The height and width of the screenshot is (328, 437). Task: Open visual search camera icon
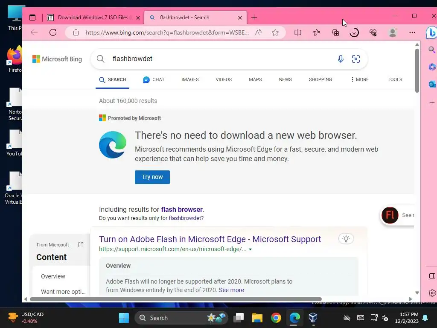click(x=356, y=59)
